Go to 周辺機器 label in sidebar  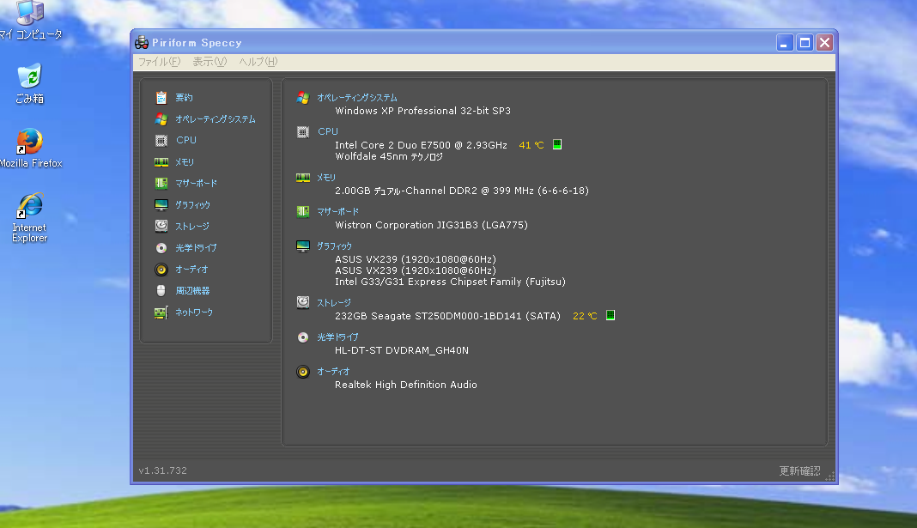pyautogui.click(x=193, y=290)
